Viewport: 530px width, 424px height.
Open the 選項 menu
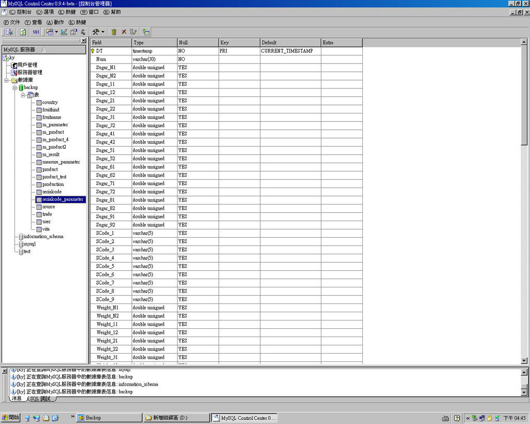tap(45, 12)
